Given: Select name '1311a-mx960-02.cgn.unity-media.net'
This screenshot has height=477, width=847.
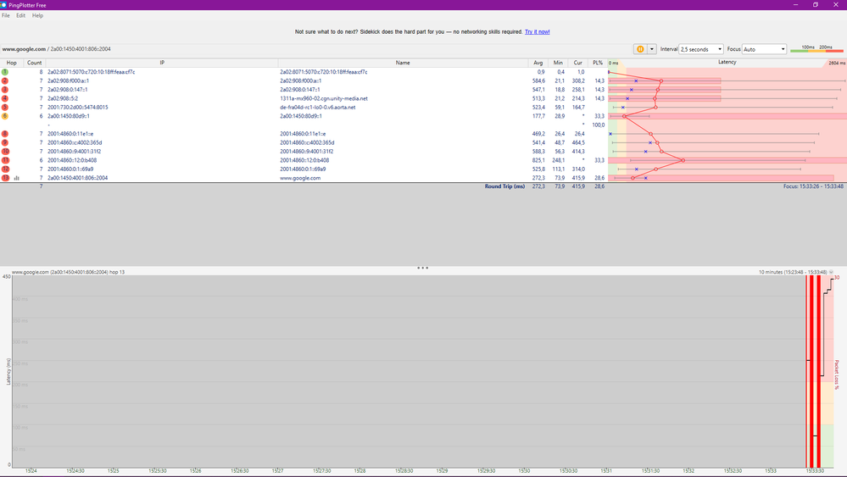Looking at the screenshot, I should (x=324, y=98).
